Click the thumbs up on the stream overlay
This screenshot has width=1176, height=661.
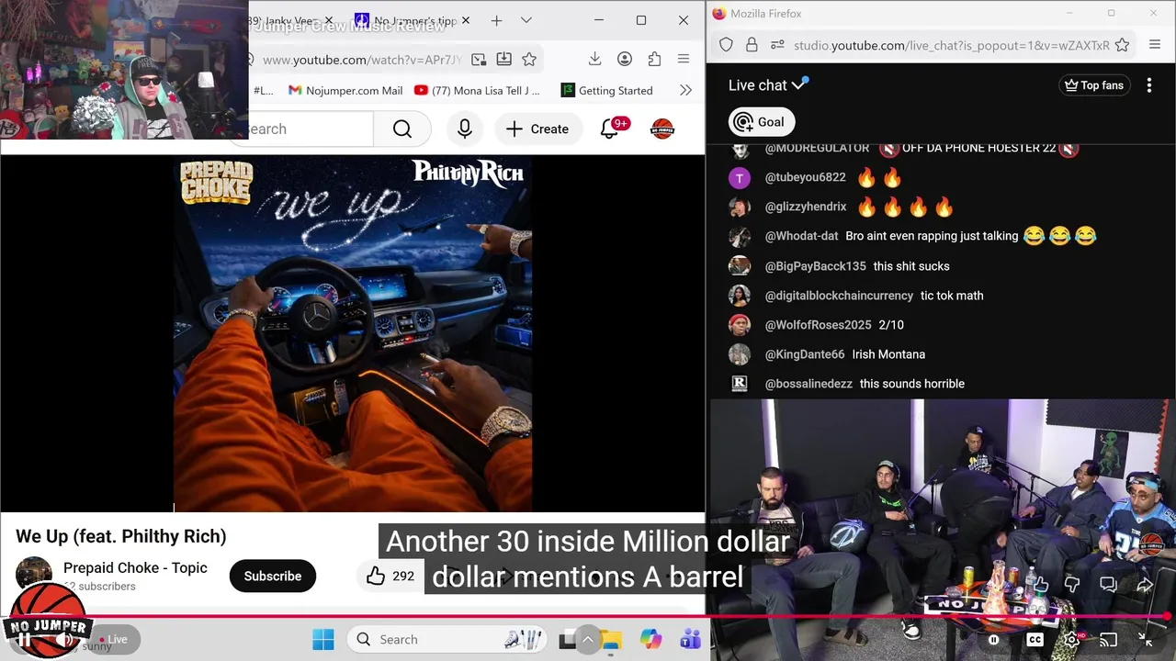pyautogui.click(x=1039, y=585)
